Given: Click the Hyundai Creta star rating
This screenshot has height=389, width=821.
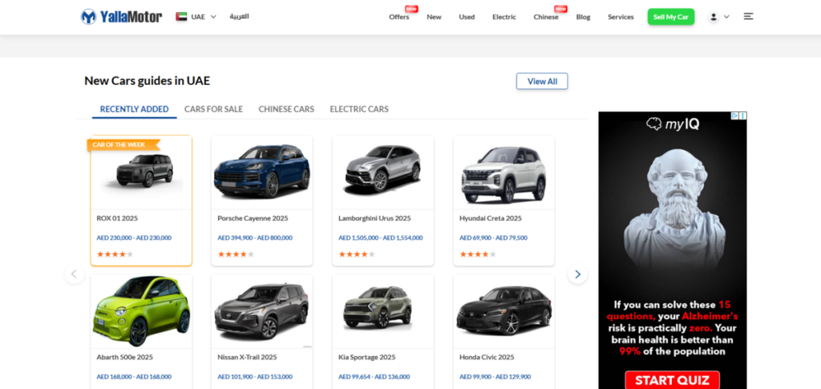Looking at the screenshot, I should pos(478,254).
